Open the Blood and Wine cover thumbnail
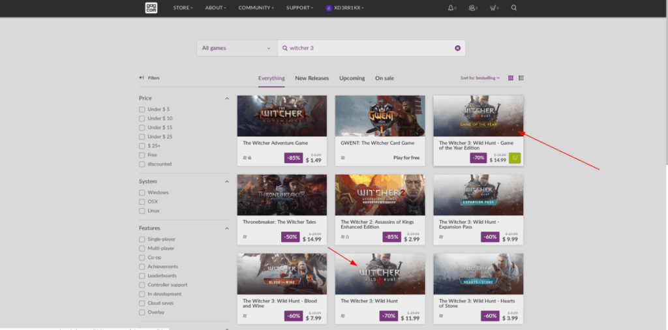 [282, 274]
